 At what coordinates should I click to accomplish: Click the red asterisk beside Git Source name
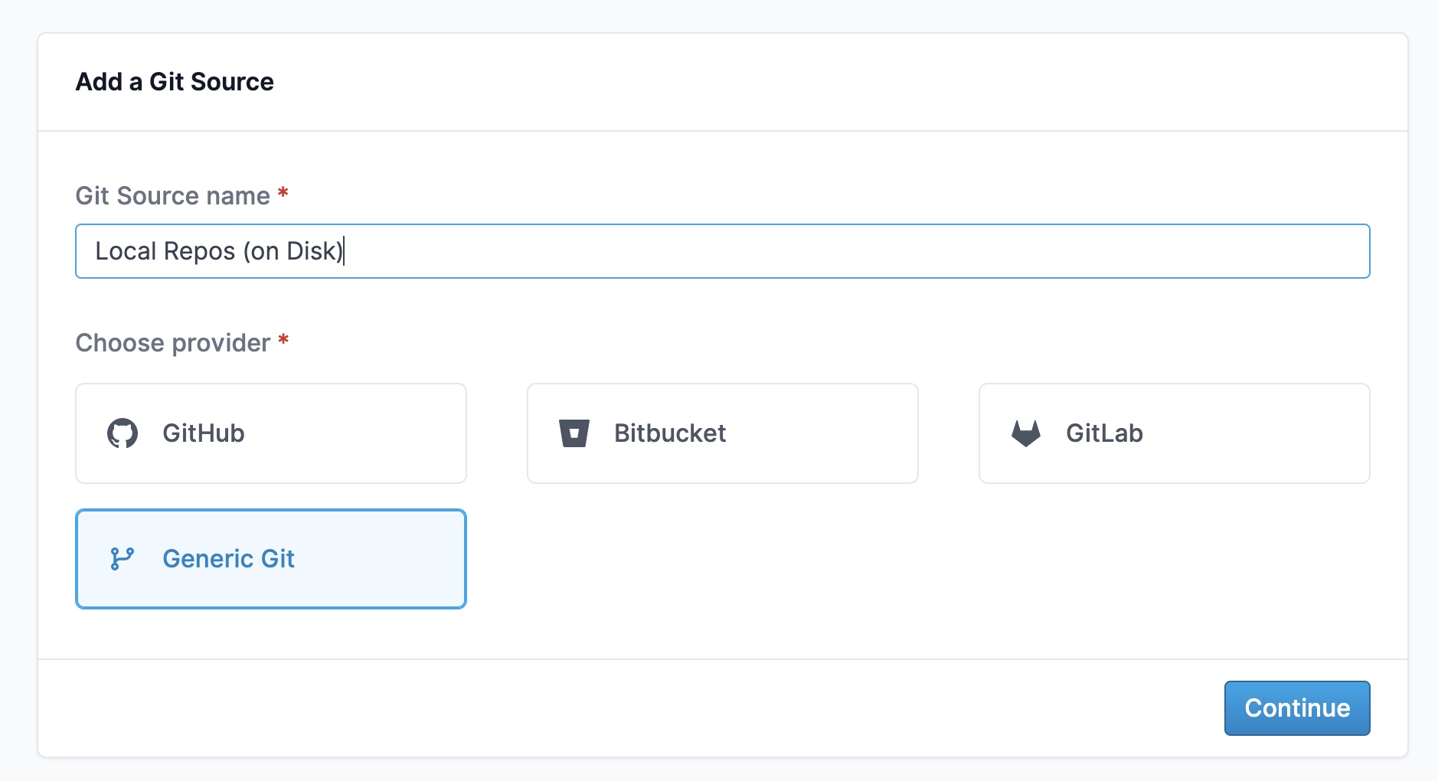point(283,192)
